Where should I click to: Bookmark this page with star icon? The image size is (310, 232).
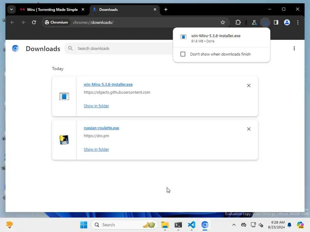click(223, 22)
